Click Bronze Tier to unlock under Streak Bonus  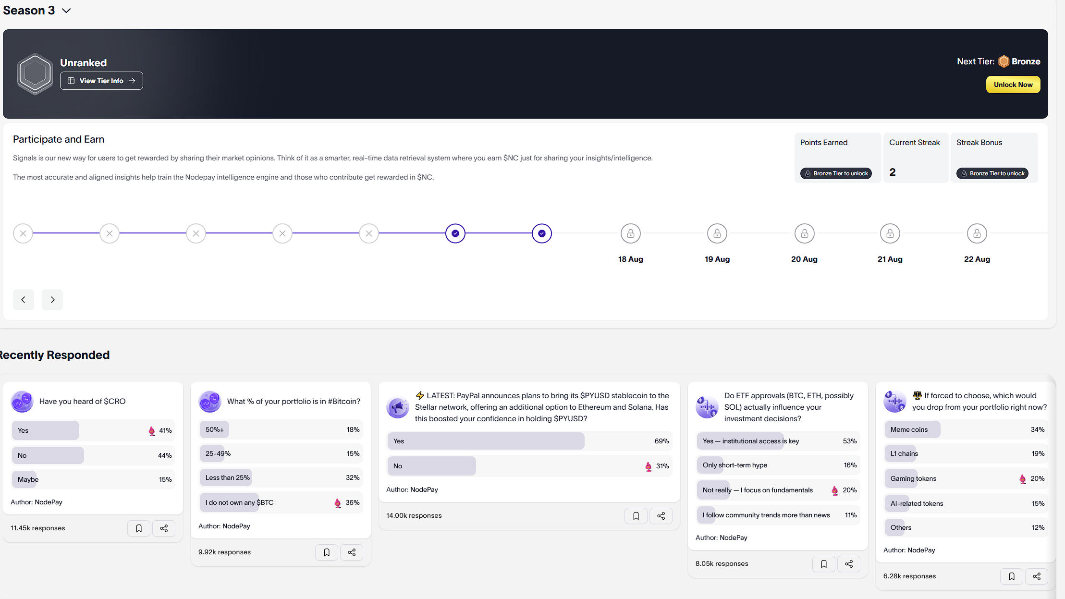coord(992,173)
